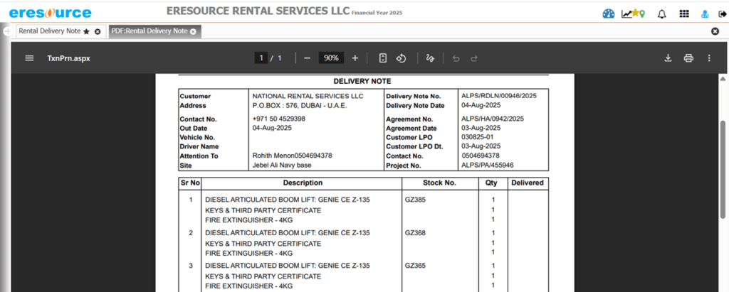Click the notifications bell icon
Screen dimensions: 729x292
(662, 13)
